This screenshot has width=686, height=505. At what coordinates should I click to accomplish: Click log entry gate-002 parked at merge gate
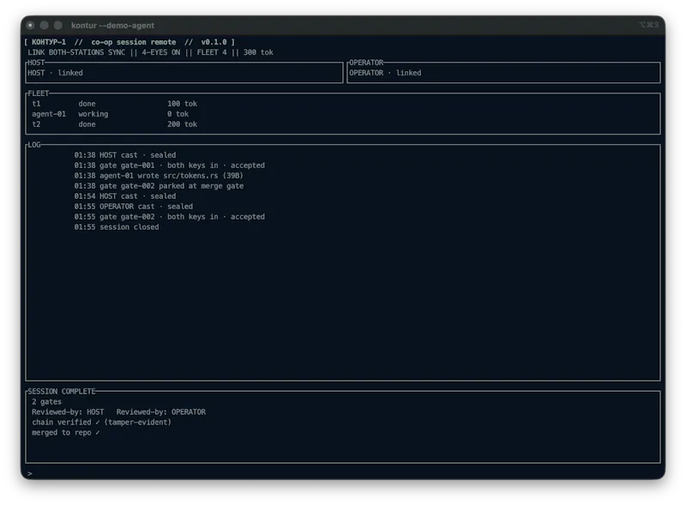(x=159, y=186)
